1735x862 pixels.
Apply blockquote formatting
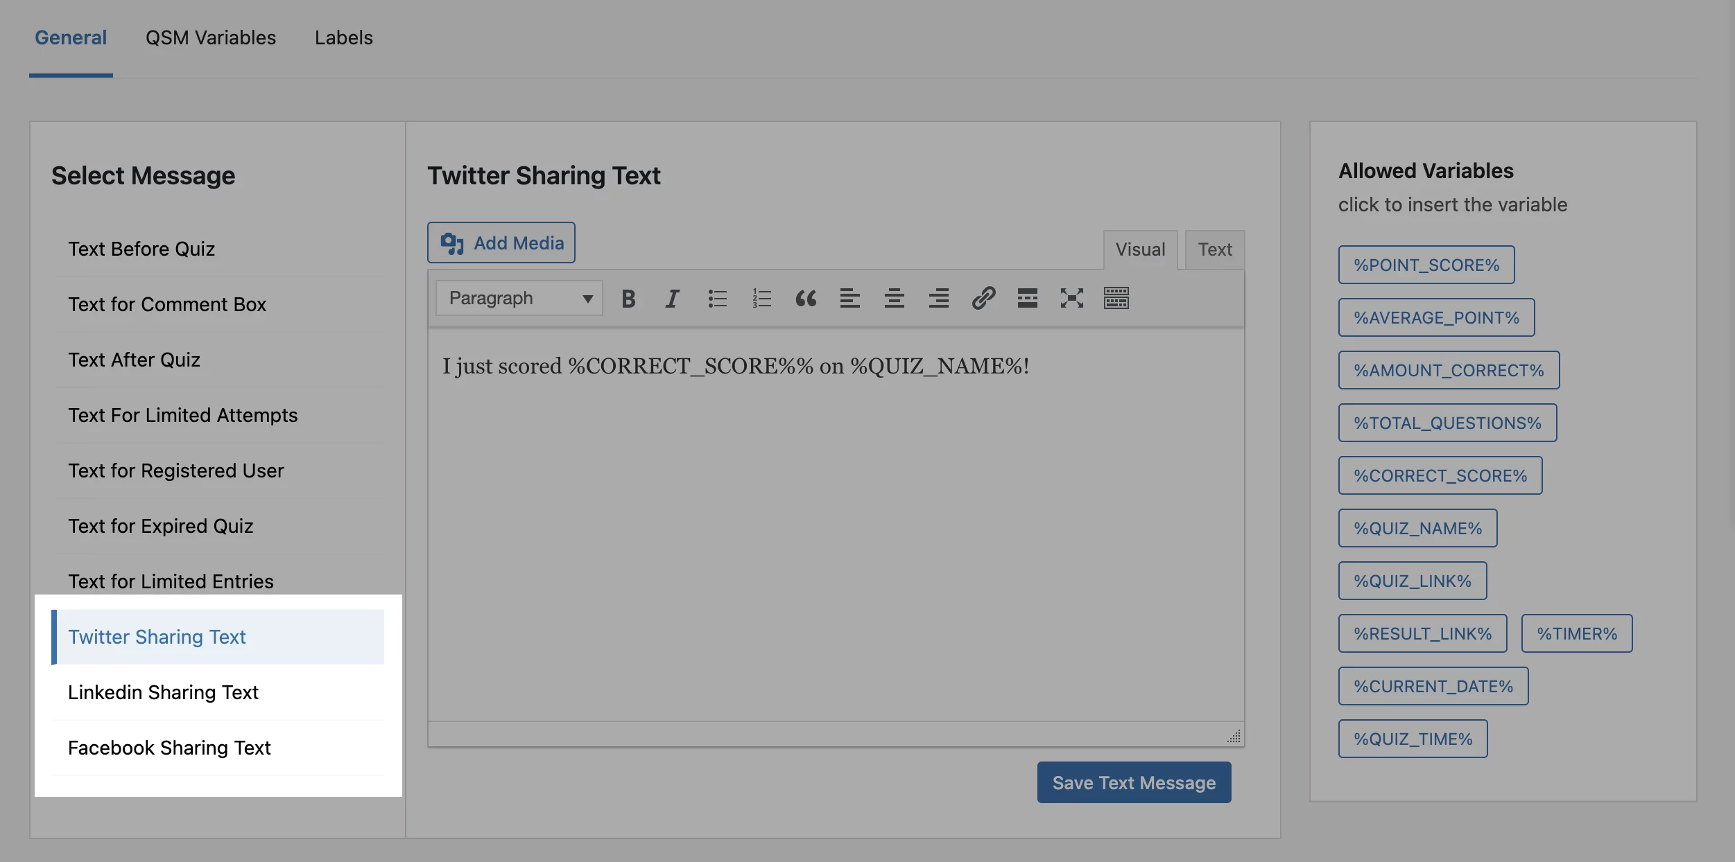(806, 299)
